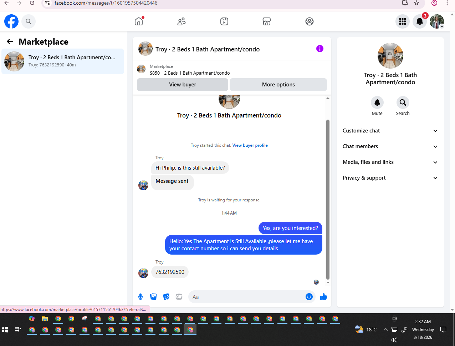Click the chat scrollbar up arrow
Screen dimensions: 455x346
click(x=328, y=98)
